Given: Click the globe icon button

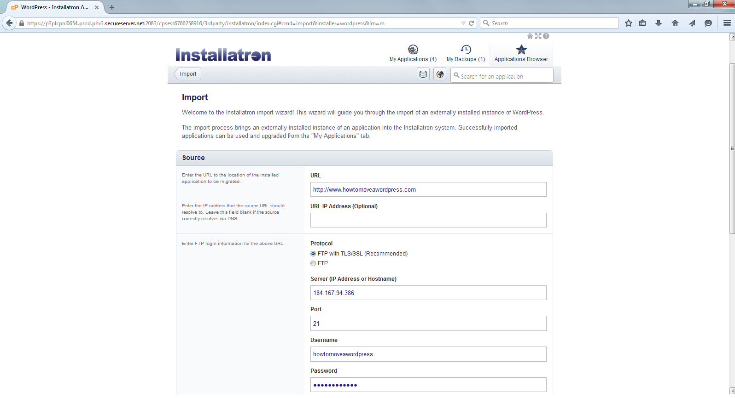Looking at the screenshot, I should (x=440, y=74).
